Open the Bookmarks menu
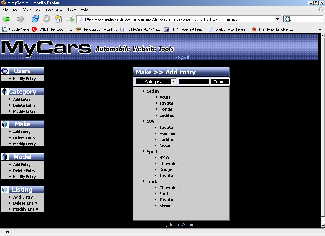Image resolution: width=325 pixels, height=236 pixels. click(x=54, y=10)
